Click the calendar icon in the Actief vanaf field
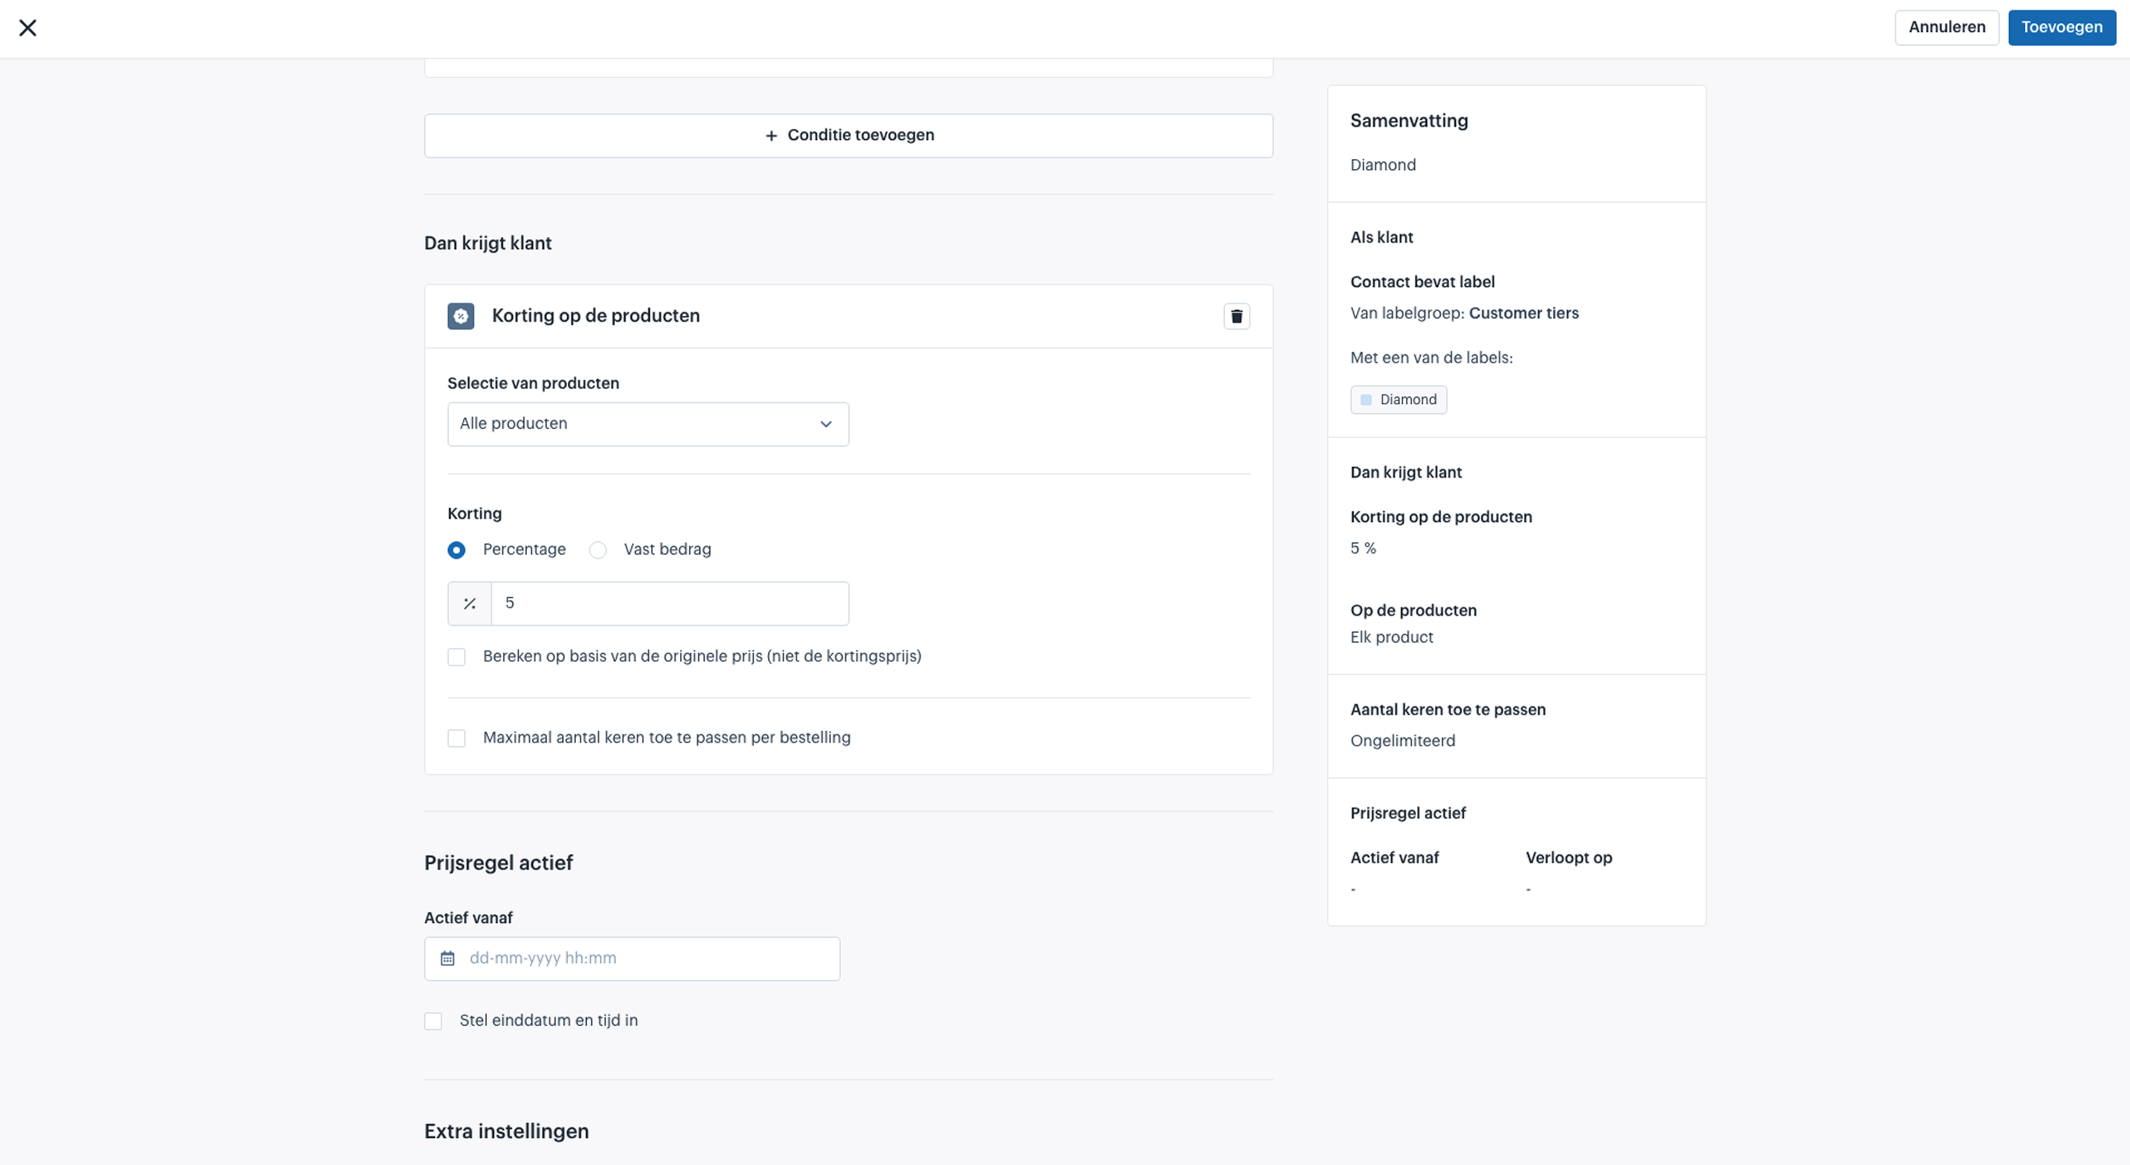2130x1165 pixels. tap(448, 958)
